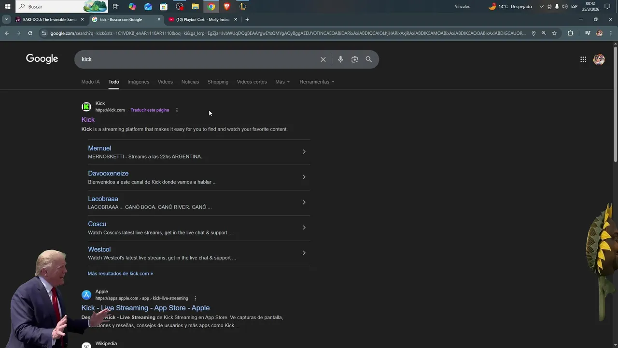Open Task View in the taskbar
The image size is (618, 348).
click(116, 6)
